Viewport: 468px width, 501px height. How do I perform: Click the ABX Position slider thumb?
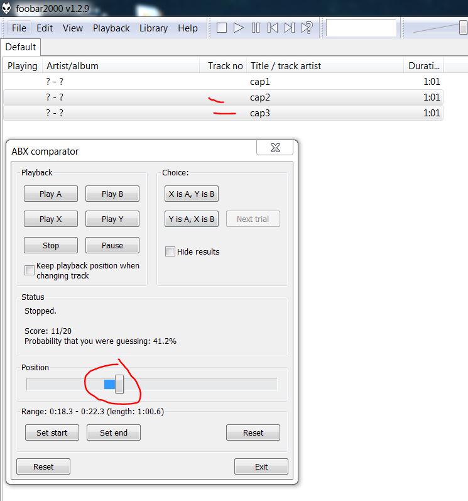click(x=119, y=384)
